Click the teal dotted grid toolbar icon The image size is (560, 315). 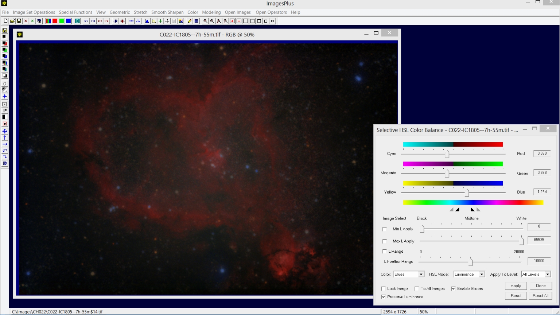77,21
